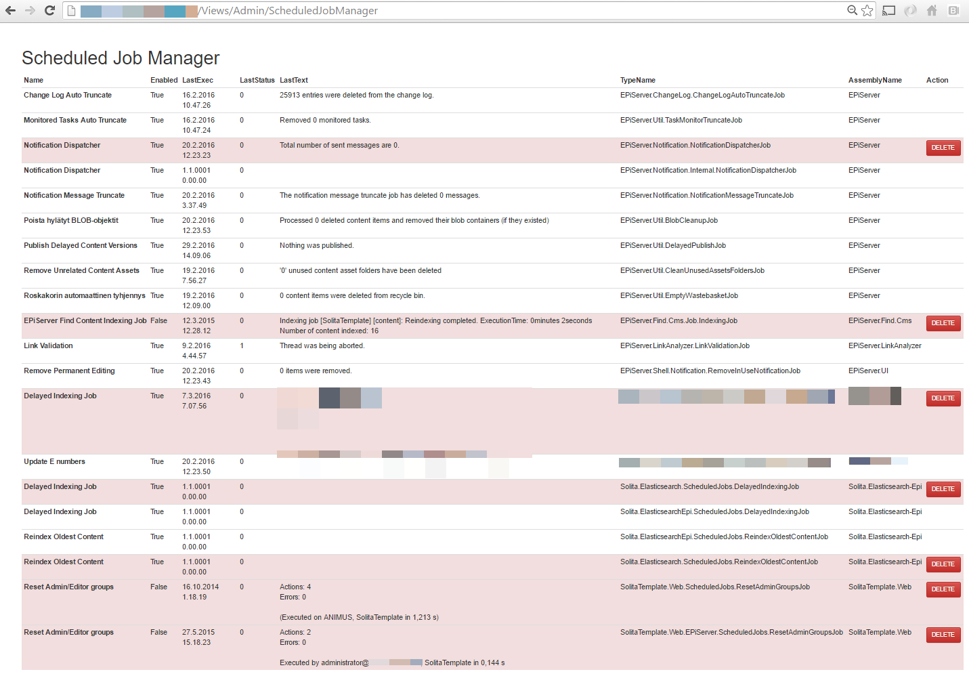Select Roskakorin automaattinen tyhjennys job name
The width and height of the screenshot is (969, 674).
pyautogui.click(x=85, y=295)
